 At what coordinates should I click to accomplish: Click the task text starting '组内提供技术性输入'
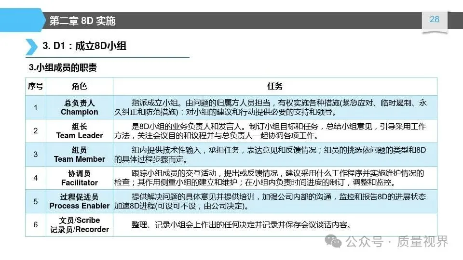[271, 155]
